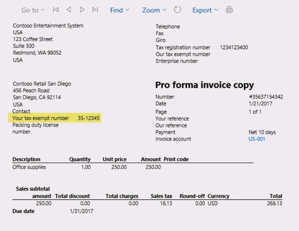
Task: Click the tax exempt number 35-12345
Action: click(x=89, y=118)
